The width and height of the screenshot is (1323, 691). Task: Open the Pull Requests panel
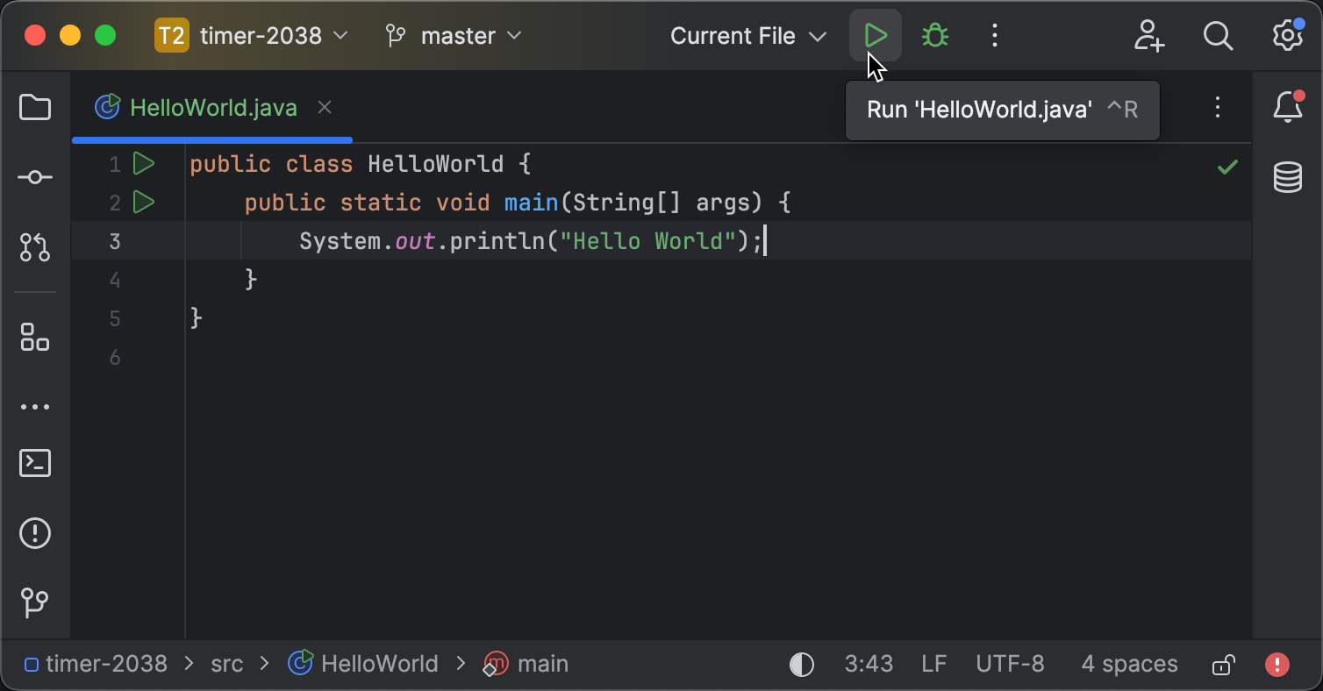pyautogui.click(x=34, y=247)
